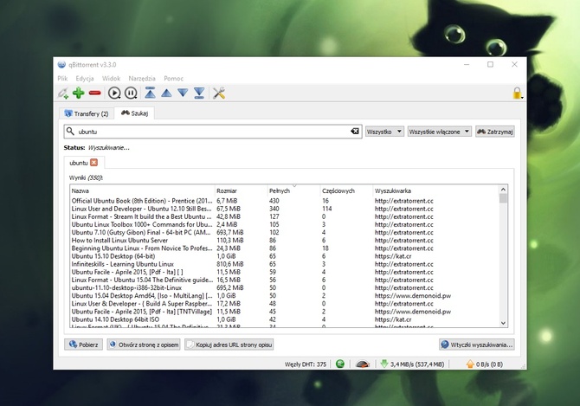The image size is (580, 406).
Task: Open preferences with wrench and screwdriver icon
Action: coord(219,93)
